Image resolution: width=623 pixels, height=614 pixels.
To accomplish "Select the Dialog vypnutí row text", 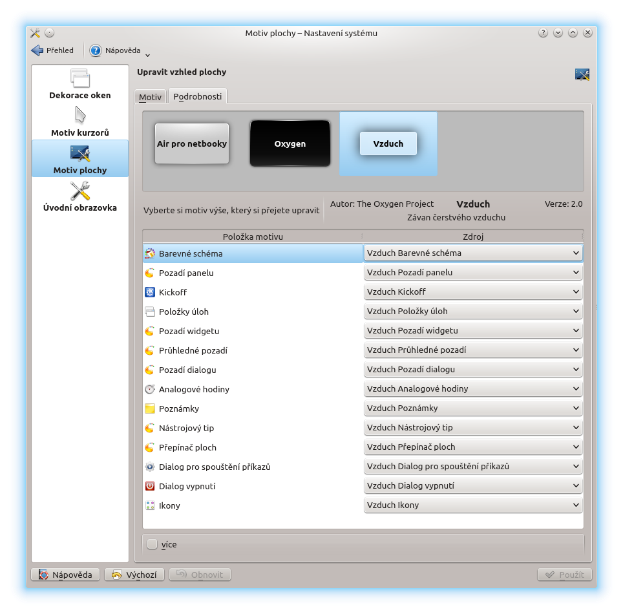I will coord(187,487).
